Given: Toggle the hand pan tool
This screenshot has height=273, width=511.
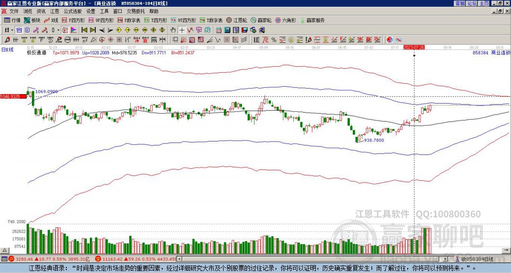Looking at the screenshot, I should (173, 30).
